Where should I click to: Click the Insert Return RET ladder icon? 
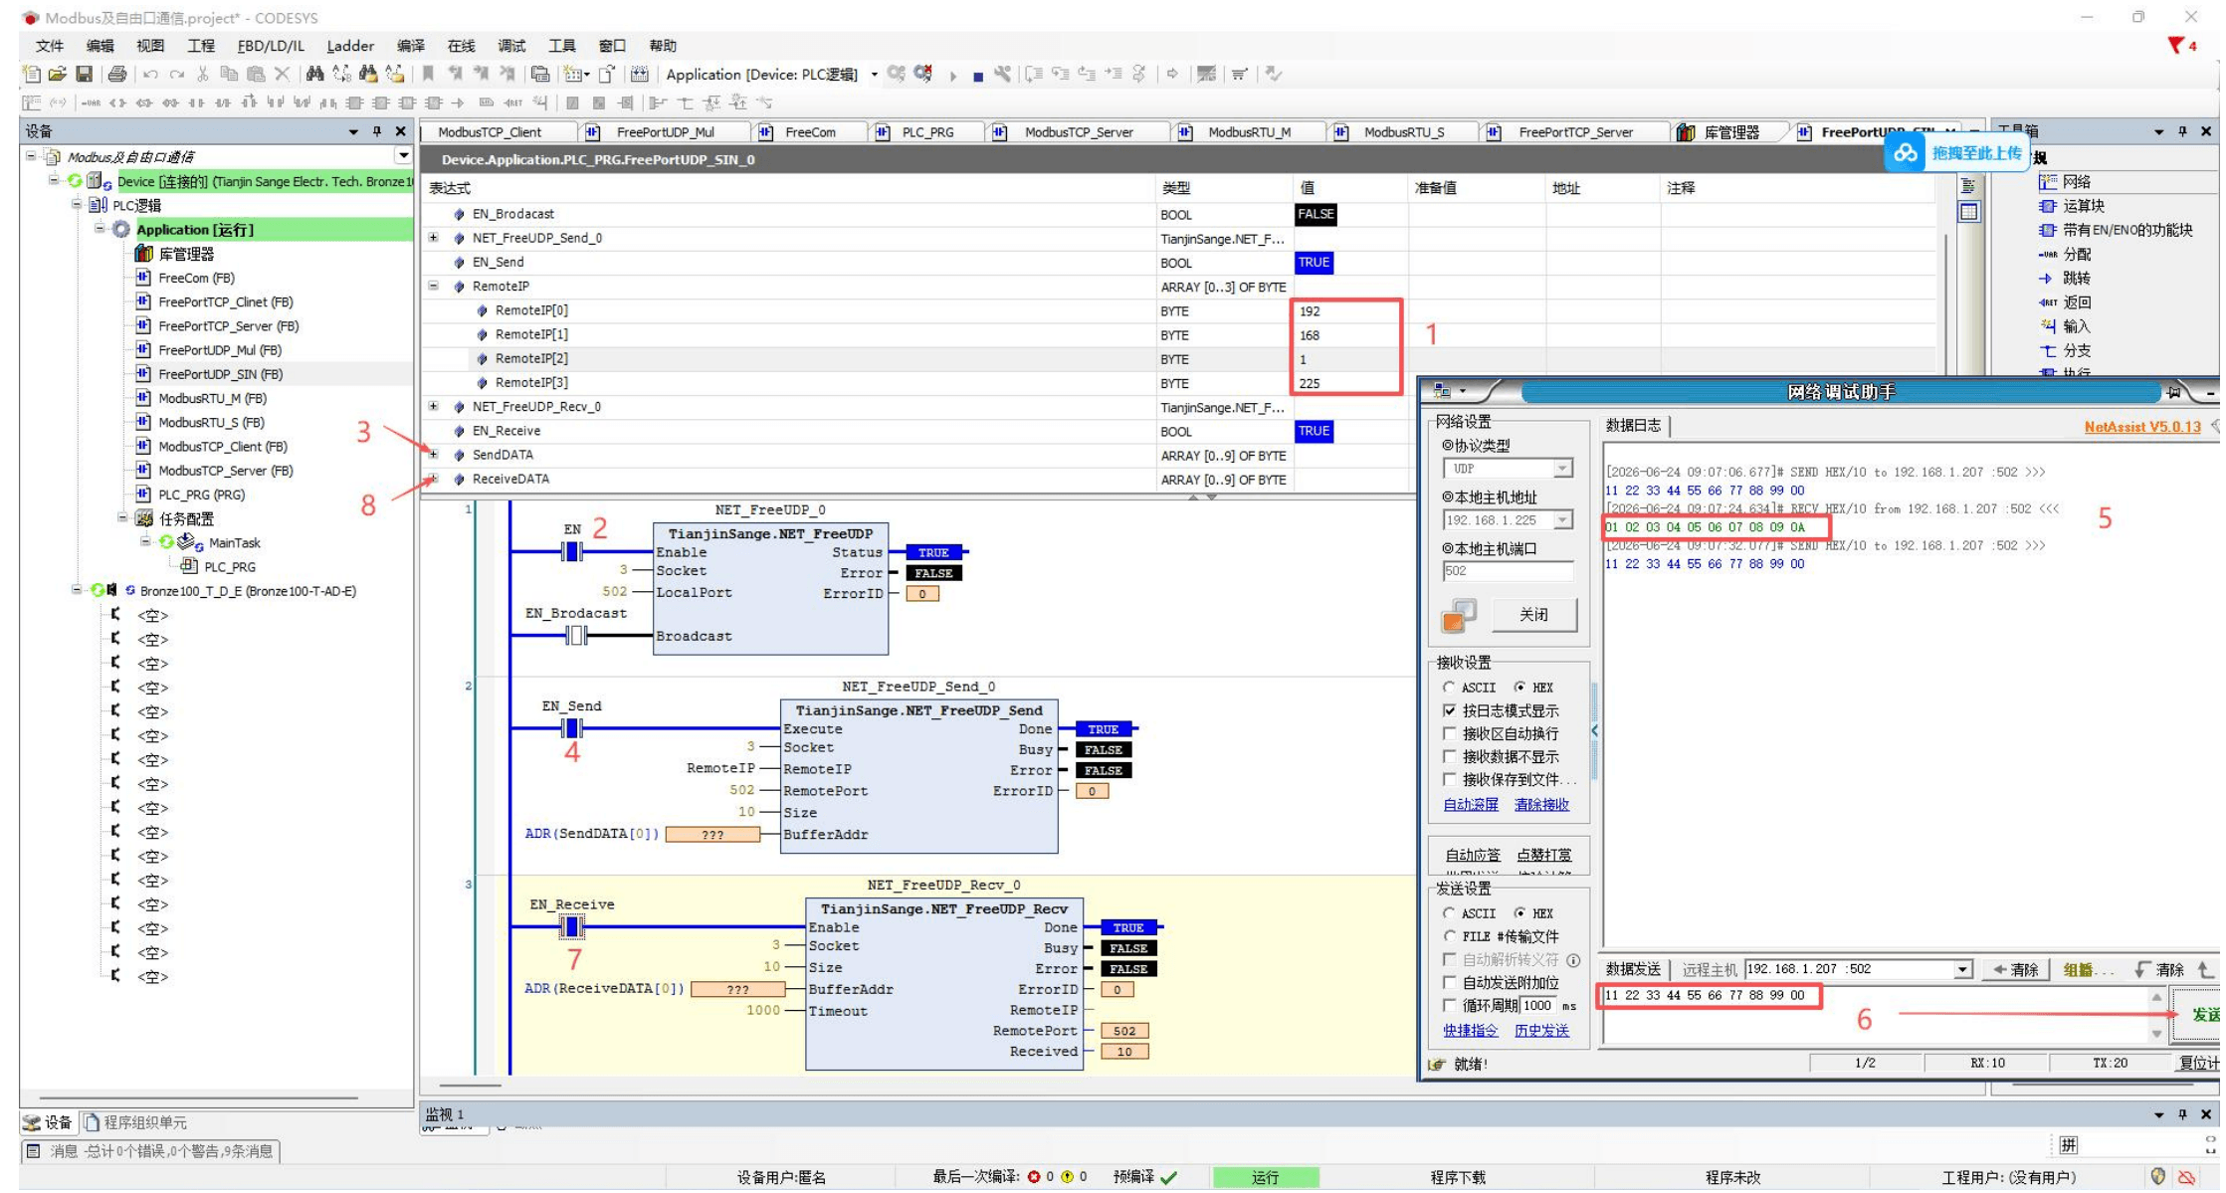(x=512, y=102)
